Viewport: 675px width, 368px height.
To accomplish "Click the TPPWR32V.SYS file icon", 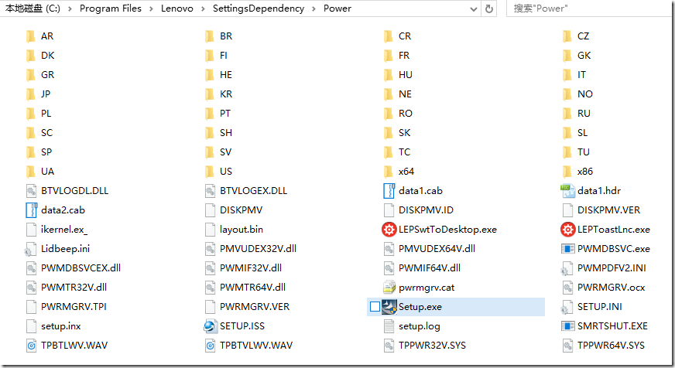I will (x=389, y=346).
